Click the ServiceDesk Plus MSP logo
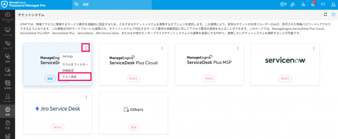This screenshot has height=139, width=338. 209,60
